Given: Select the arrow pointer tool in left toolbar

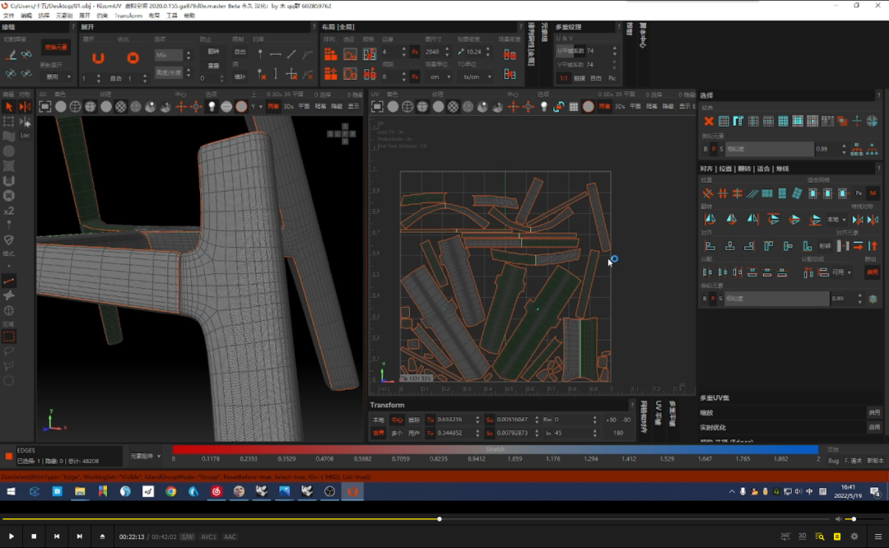Looking at the screenshot, I should point(9,106).
